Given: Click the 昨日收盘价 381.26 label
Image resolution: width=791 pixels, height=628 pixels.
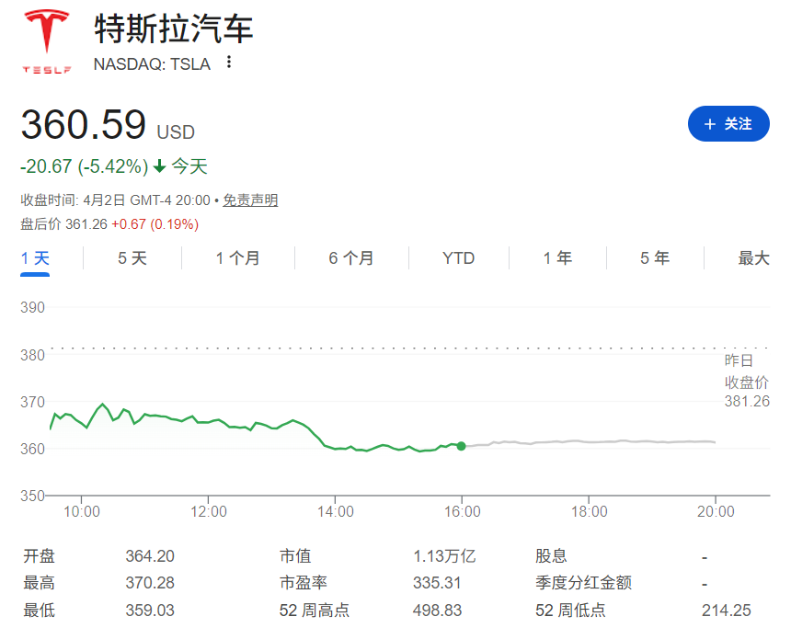Looking at the screenshot, I should (747, 377).
